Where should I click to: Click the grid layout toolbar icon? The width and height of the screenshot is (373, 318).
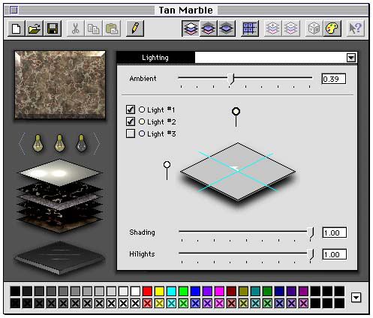pos(250,28)
